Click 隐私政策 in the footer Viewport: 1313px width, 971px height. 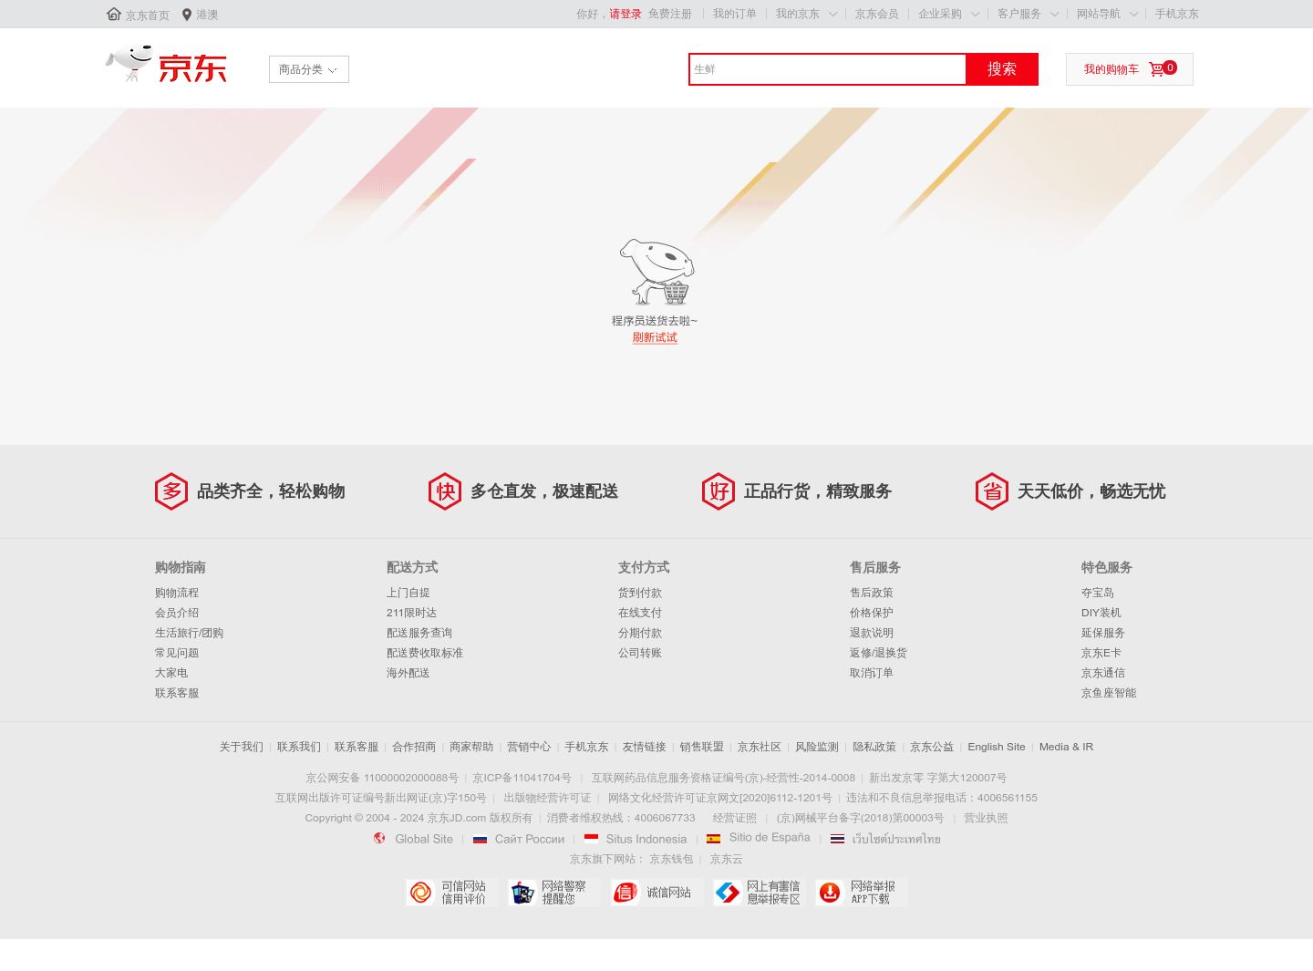(x=874, y=747)
